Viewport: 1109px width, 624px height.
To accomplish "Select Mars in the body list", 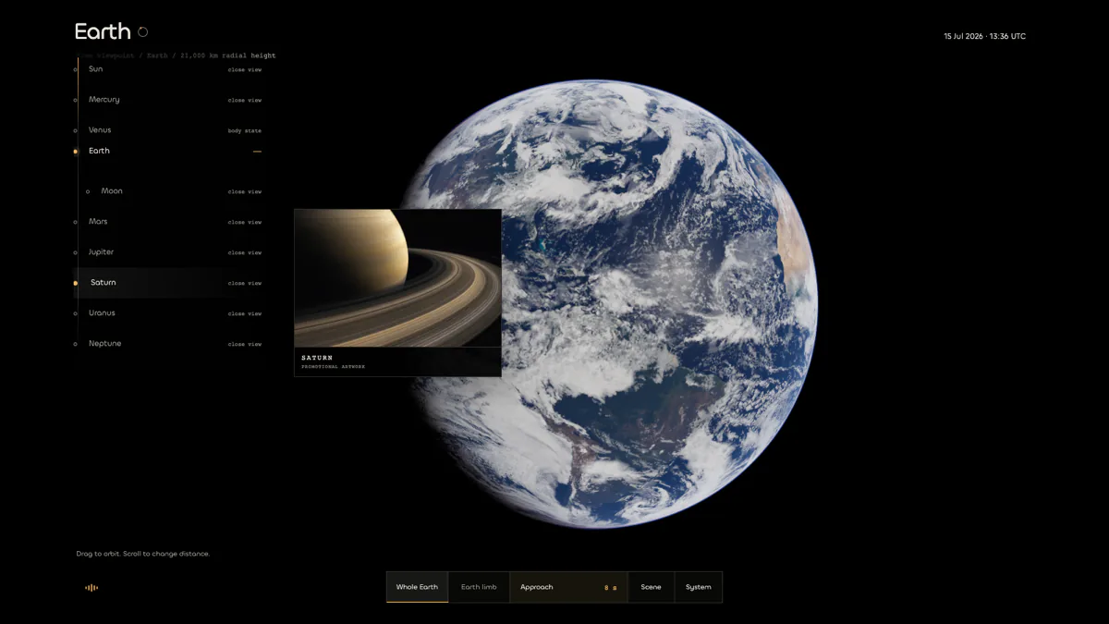I will pos(98,222).
